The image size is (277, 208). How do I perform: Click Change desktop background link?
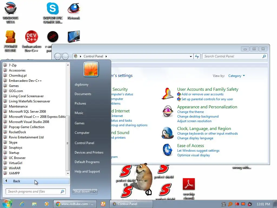(198, 116)
